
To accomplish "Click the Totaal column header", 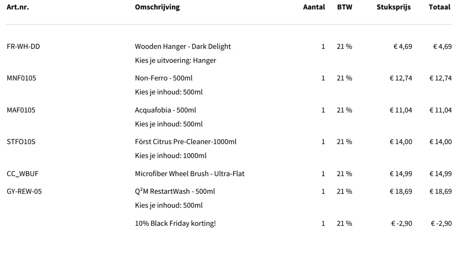I will (x=439, y=7).
